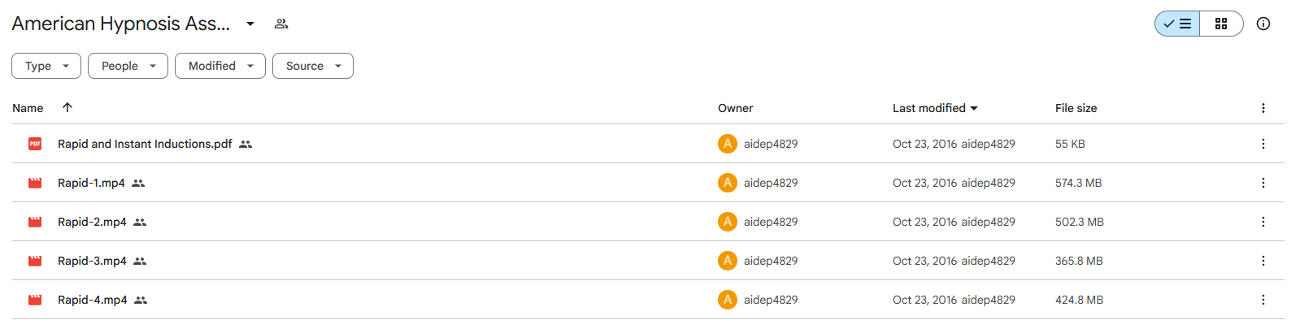Open the folder name dropdown arrow
Viewport: 1300px width, 333px height.
(x=250, y=24)
